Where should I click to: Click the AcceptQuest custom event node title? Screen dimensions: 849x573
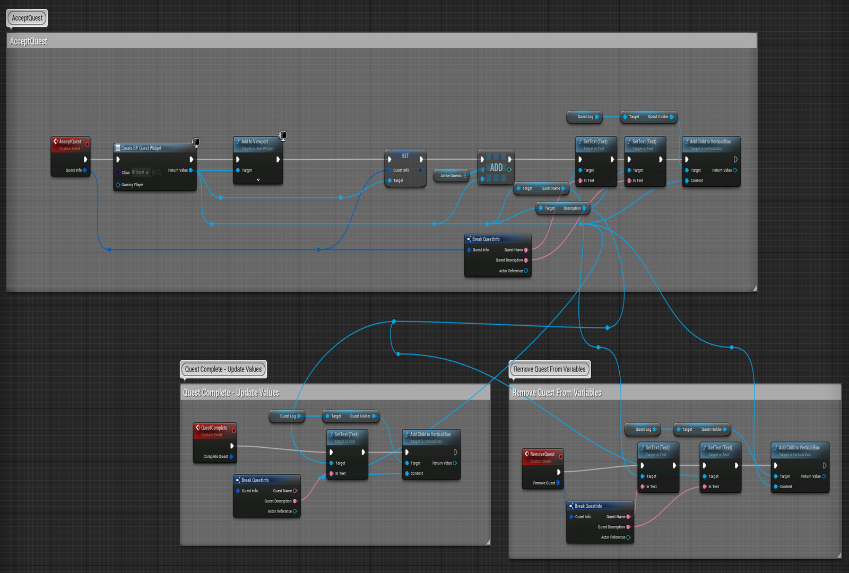pyautogui.click(x=70, y=142)
